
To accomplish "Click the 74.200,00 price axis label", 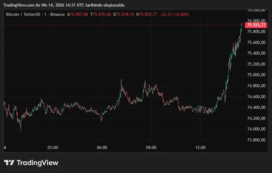I will coord(256,118).
